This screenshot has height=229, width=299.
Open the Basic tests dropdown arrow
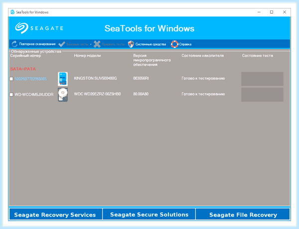tap(91, 44)
